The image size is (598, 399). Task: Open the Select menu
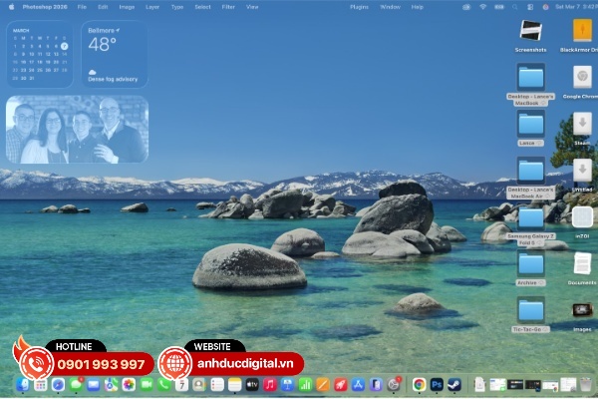[x=202, y=7]
